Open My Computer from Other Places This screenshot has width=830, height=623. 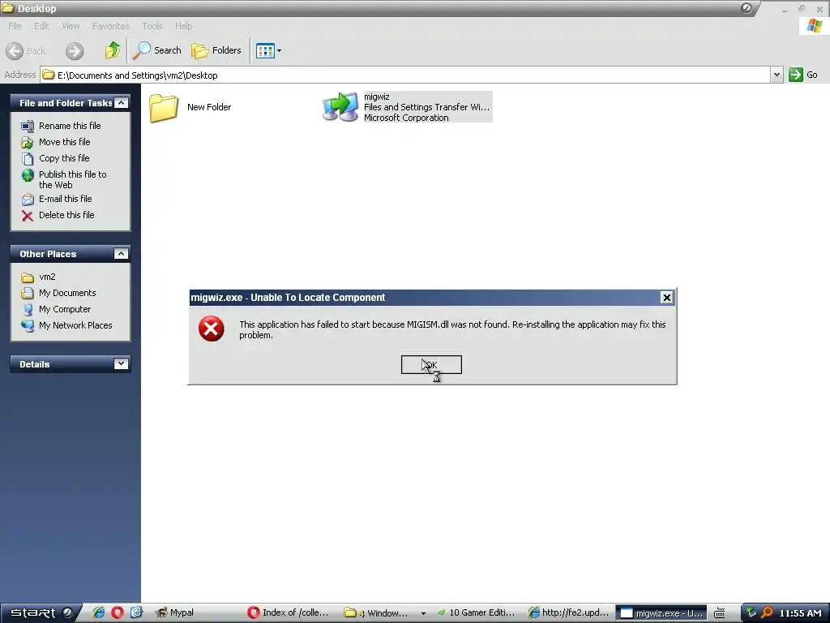click(x=65, y=309)
